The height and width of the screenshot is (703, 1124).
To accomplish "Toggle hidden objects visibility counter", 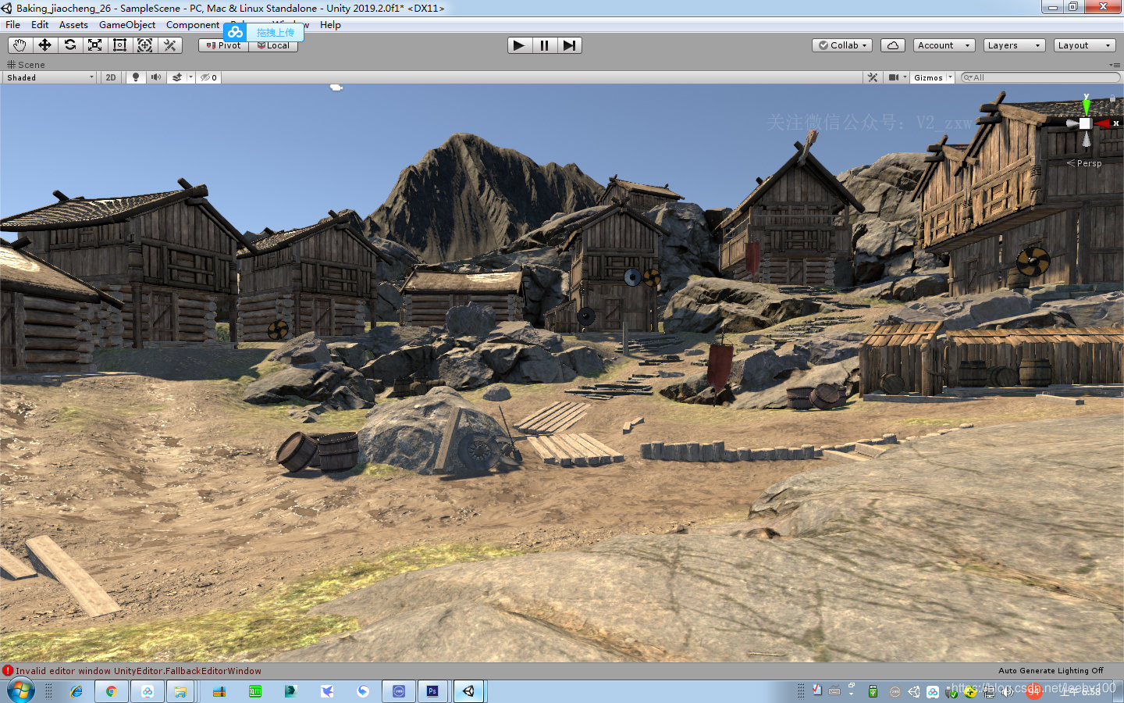I will pyautogui.click(x=208, y=77).
